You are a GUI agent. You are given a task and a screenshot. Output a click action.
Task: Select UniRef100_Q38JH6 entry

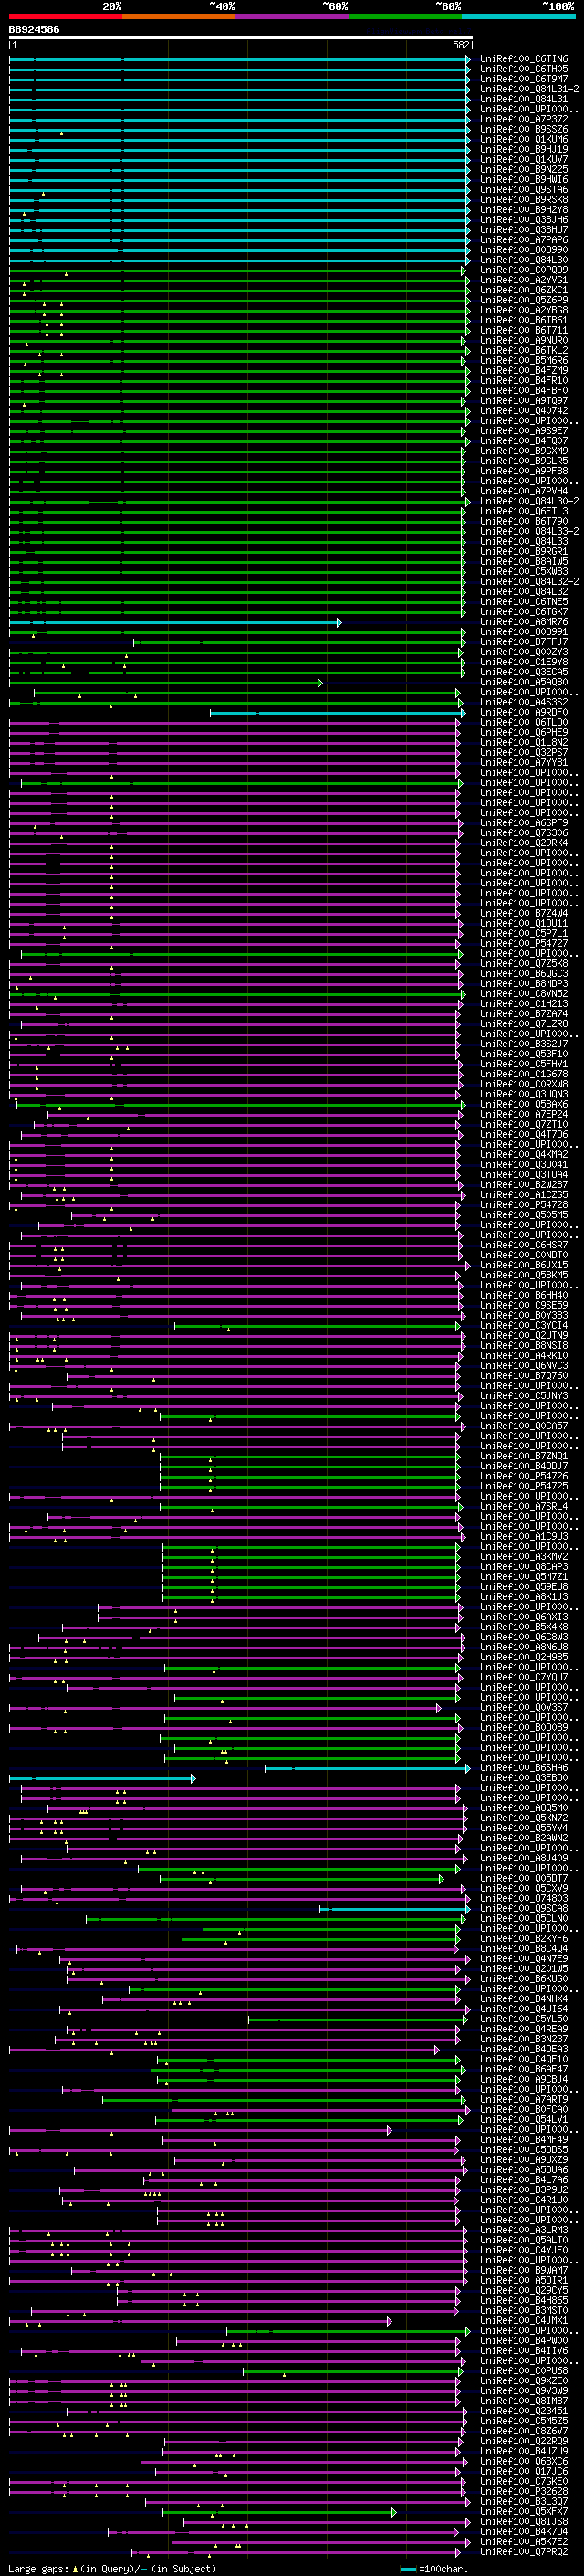coord(524,220)
